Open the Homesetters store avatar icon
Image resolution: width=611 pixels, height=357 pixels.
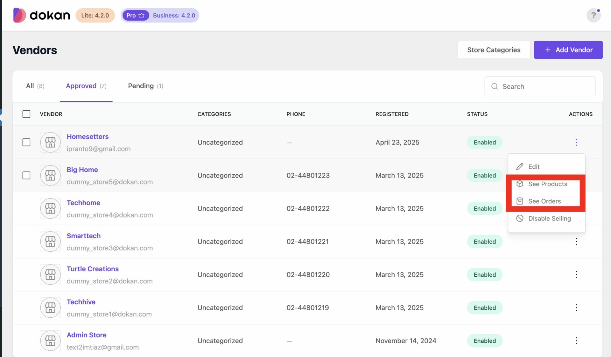click(50, 142)
